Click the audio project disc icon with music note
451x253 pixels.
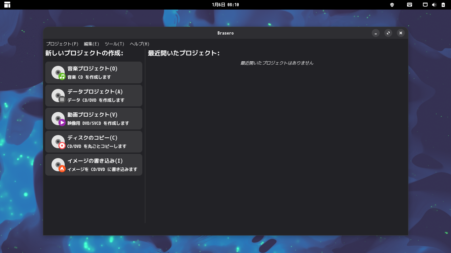58,73
